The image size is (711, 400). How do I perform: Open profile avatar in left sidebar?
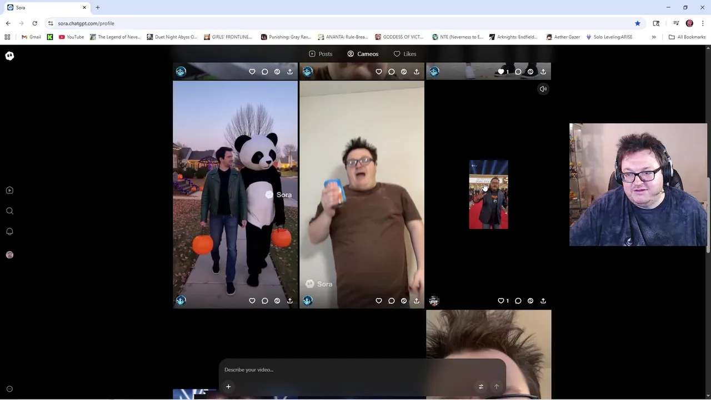[9, 254]
